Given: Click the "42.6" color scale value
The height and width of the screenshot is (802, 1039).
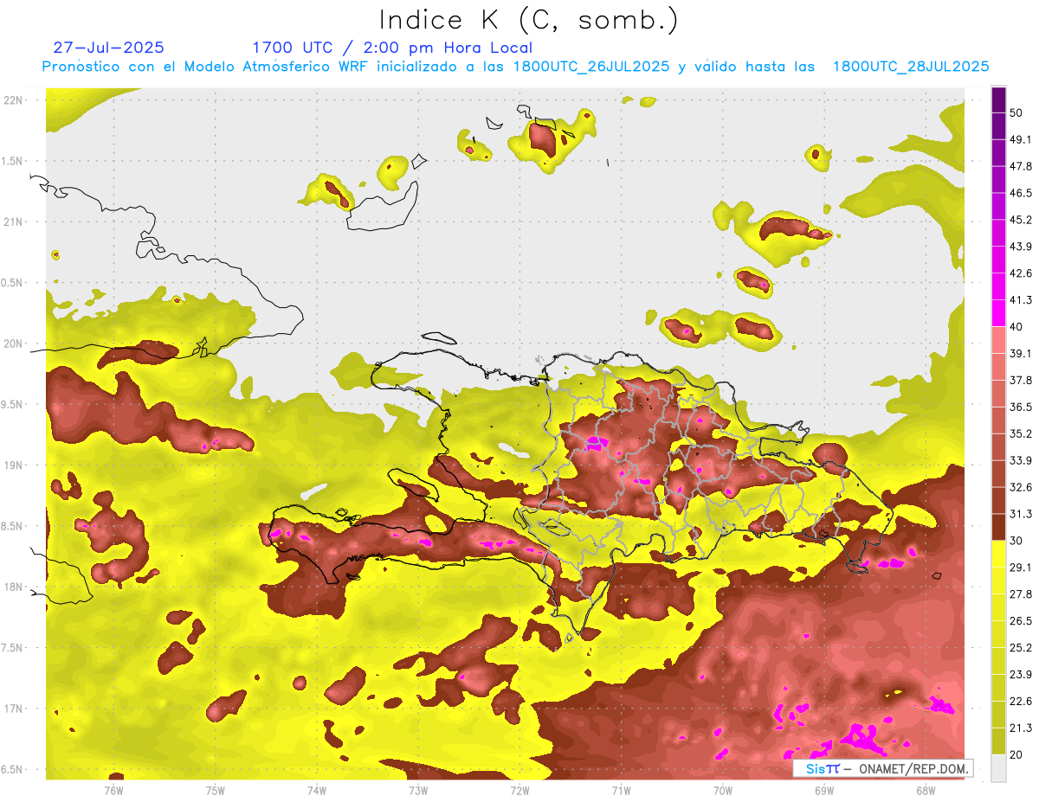Looking at the screenshot, I should 1021,273.
